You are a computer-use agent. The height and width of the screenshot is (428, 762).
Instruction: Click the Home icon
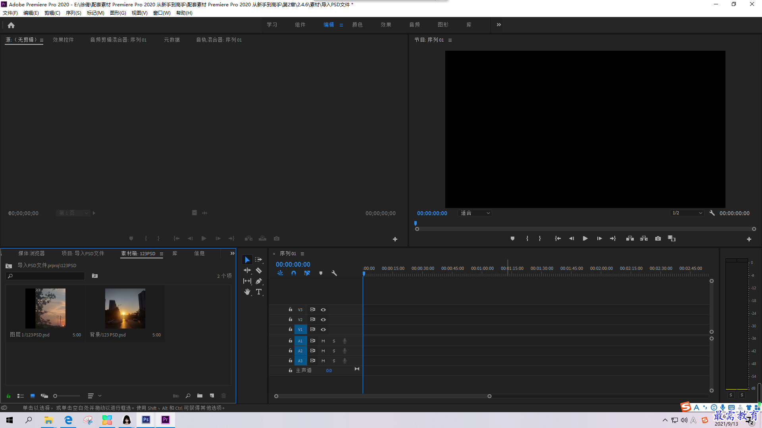point(11,25)
